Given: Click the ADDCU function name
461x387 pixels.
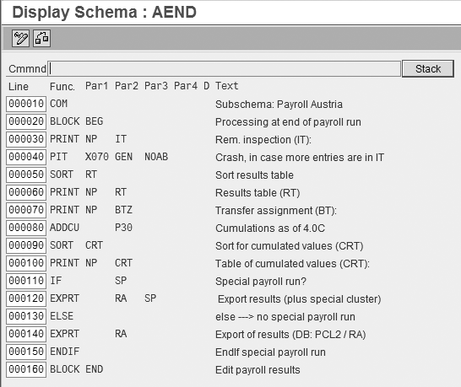Looking at the screenshot, I should click(65, 228).
